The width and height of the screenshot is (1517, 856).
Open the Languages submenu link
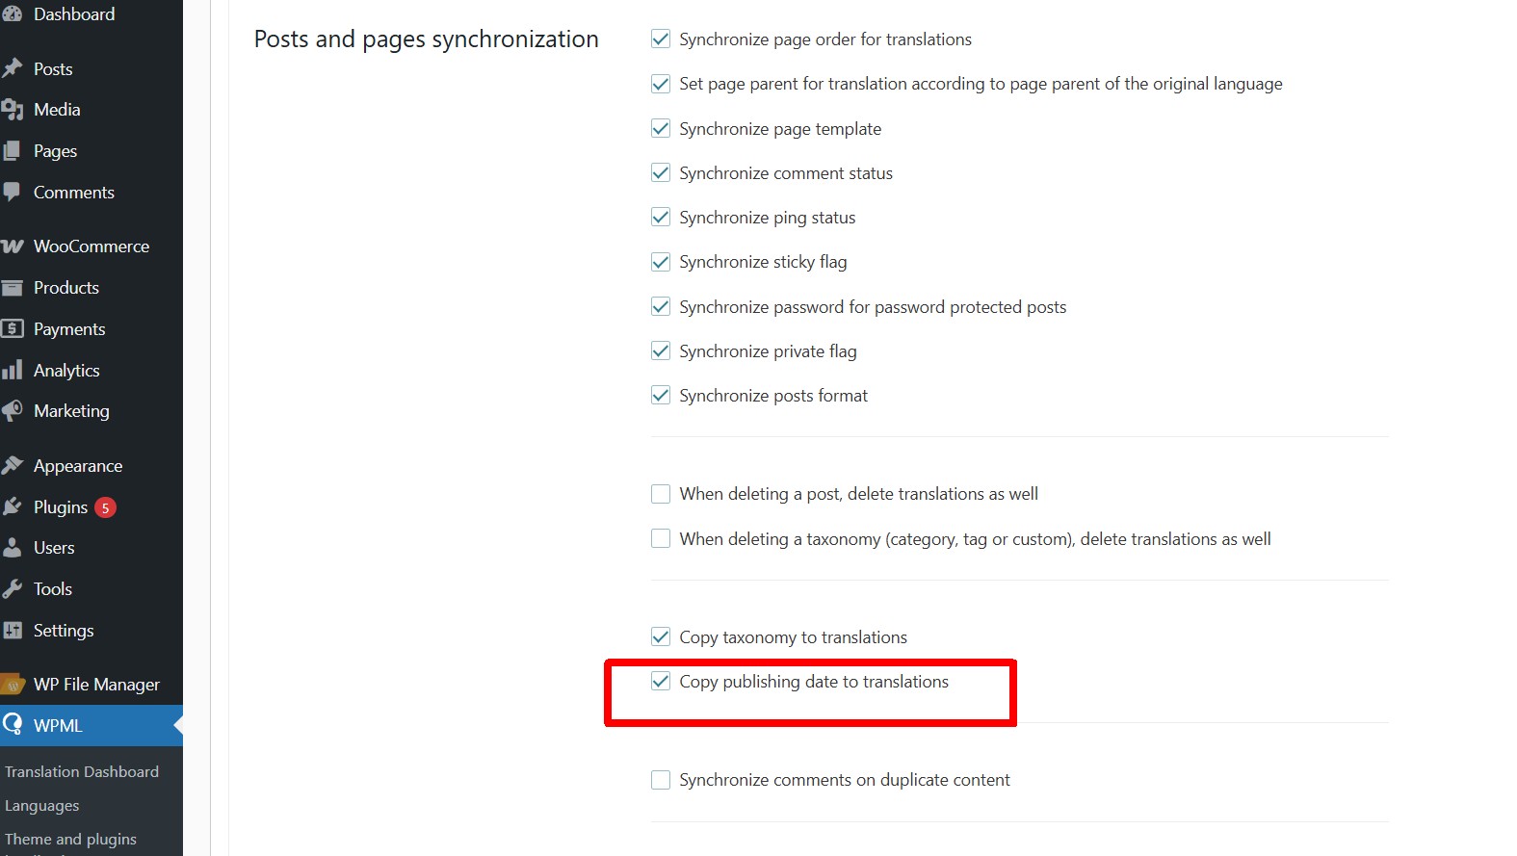42,805
